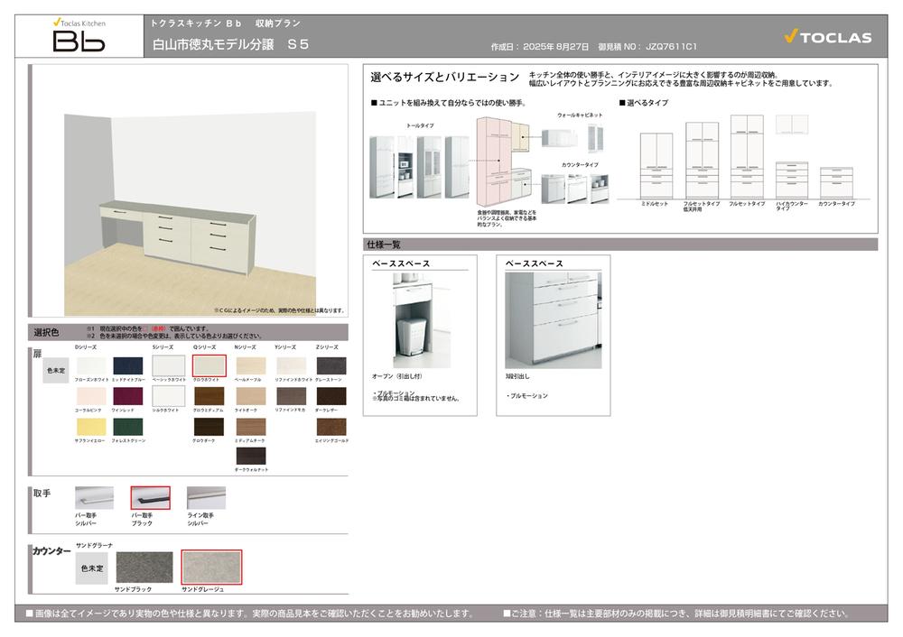The height and width of the screenshot is (637, 903).
Task: Choose Sand Greige counter material
Action: (x=211, y=567)
